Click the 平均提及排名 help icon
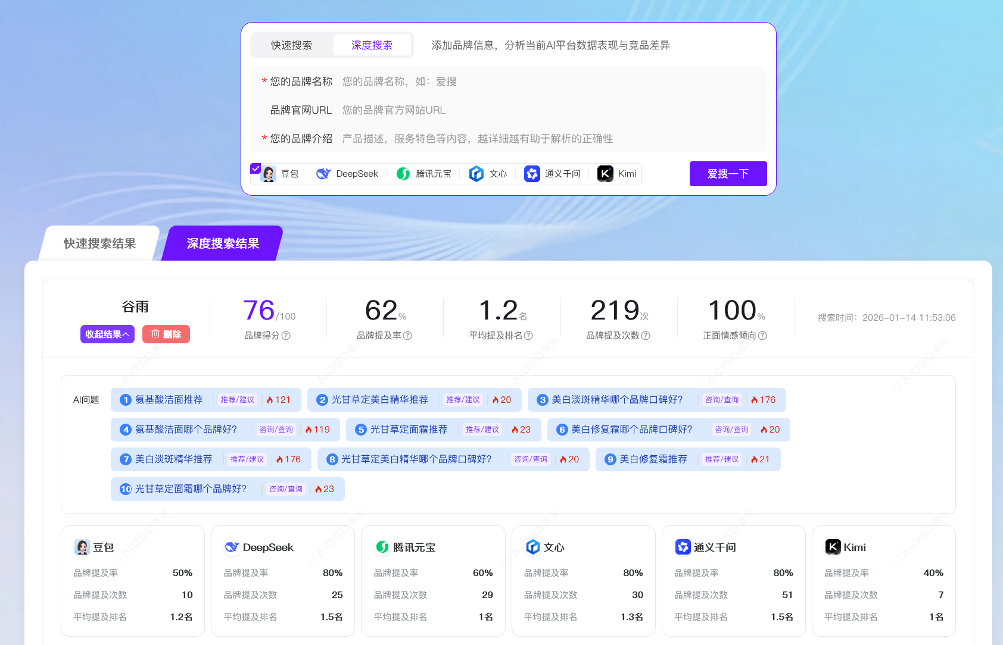The image size is (1003, 645). 528,336
